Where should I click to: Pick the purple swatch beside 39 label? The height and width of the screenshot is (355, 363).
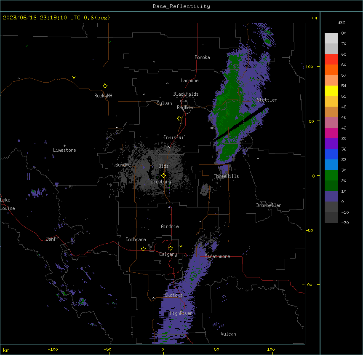331,144
